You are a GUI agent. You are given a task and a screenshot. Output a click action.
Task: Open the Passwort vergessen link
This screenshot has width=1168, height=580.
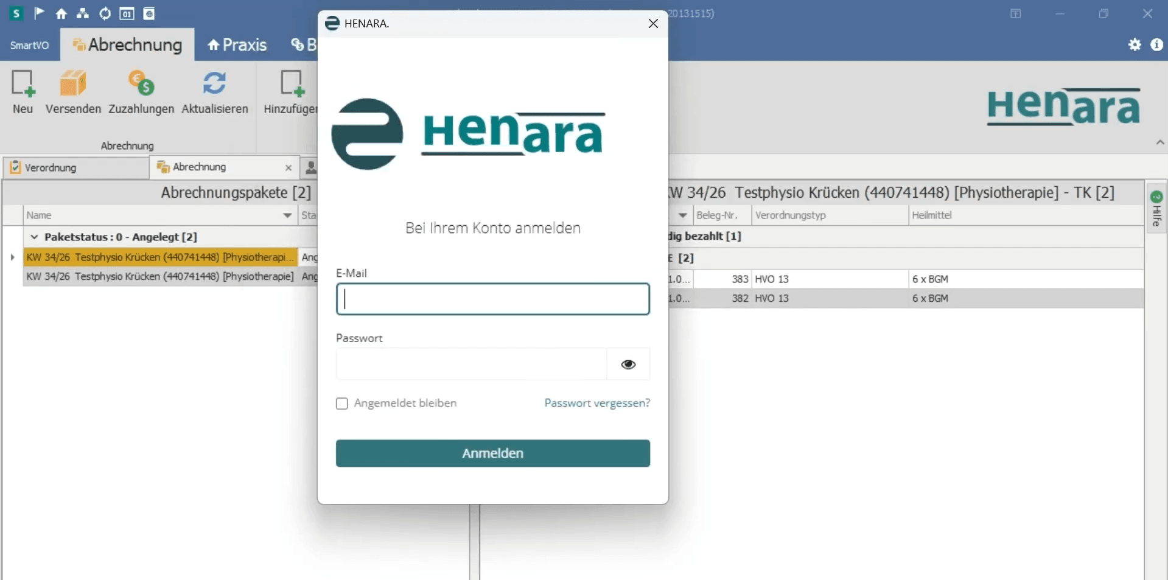[597, 403]
